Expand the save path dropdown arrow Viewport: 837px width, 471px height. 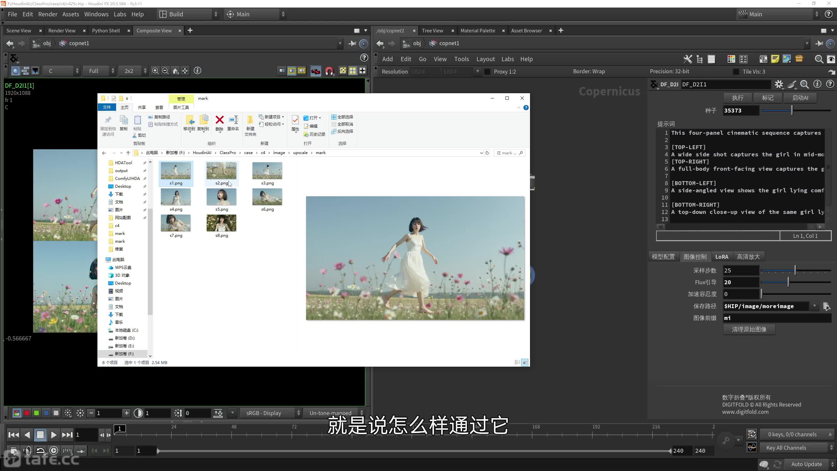coord(814,306)
